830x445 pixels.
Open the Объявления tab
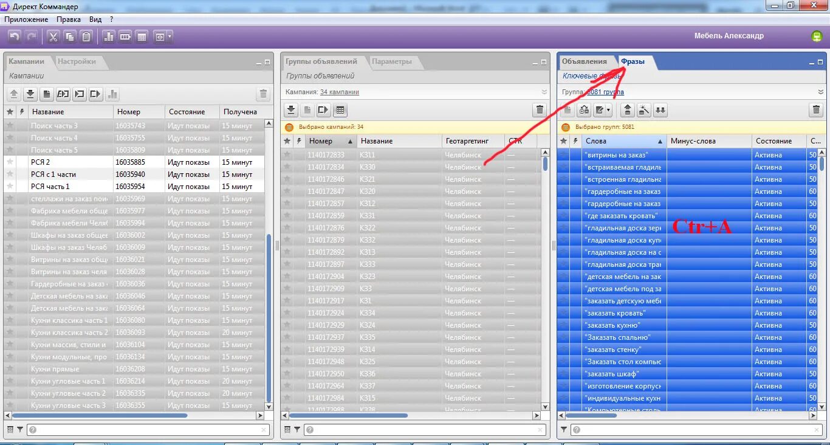[584, 61]
